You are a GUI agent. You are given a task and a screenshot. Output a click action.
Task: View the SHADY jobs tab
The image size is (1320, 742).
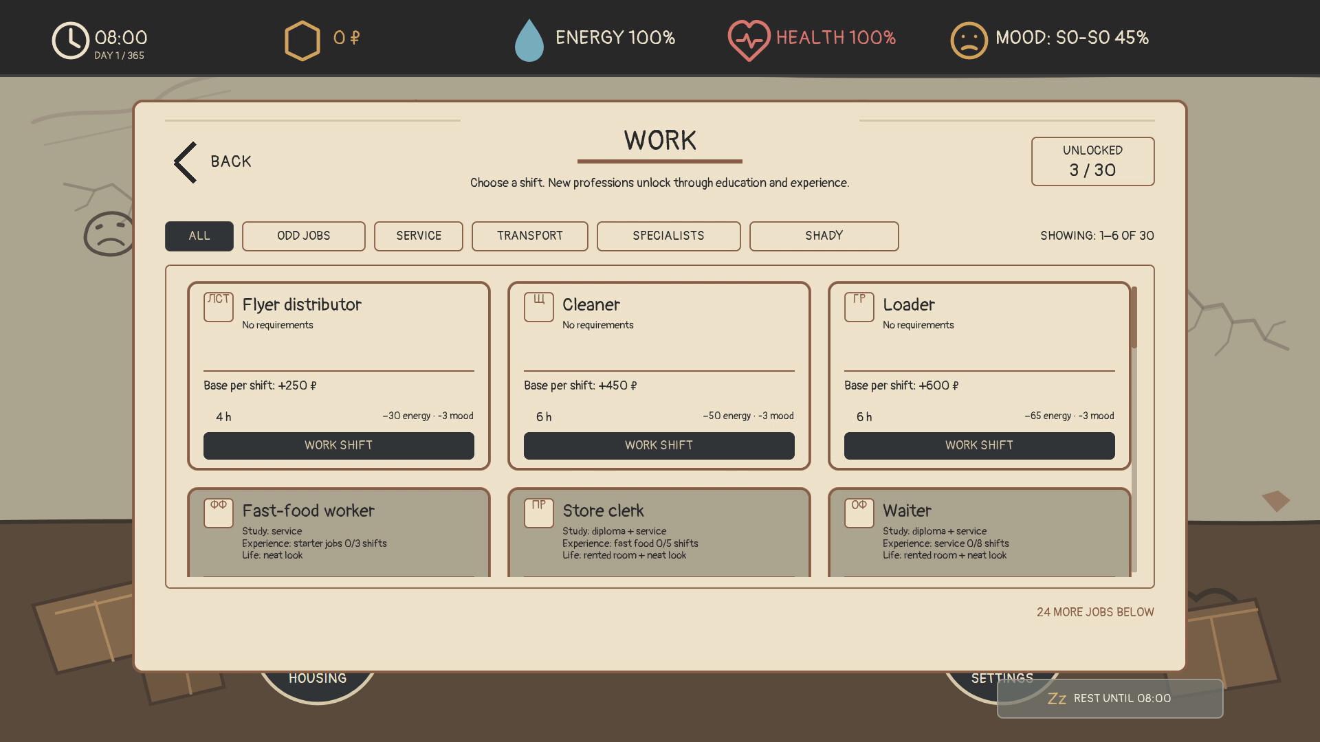[x=824, y=236]
